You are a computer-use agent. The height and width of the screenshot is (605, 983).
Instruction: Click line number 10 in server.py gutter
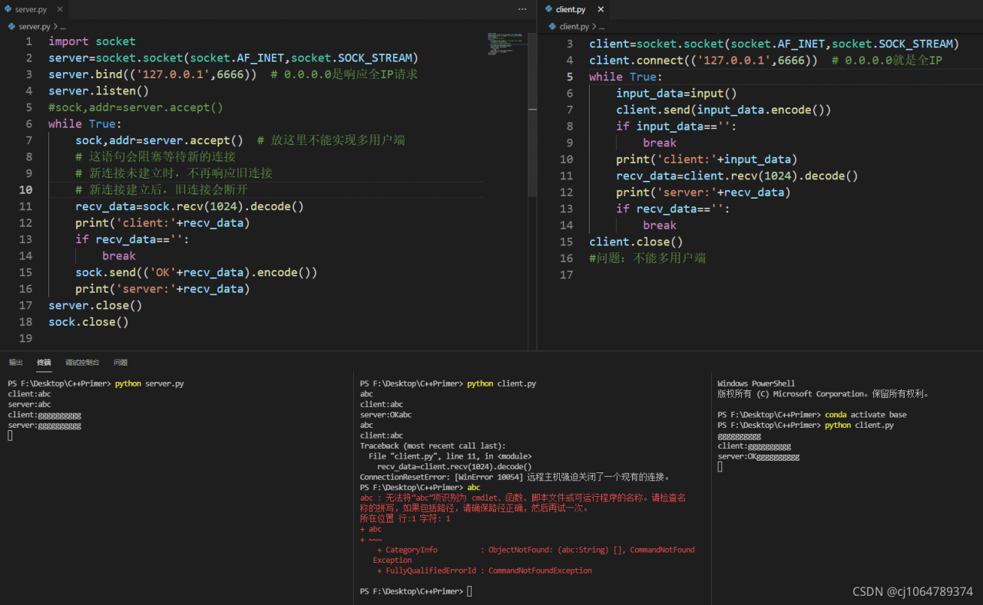click(x=25, y=189)
